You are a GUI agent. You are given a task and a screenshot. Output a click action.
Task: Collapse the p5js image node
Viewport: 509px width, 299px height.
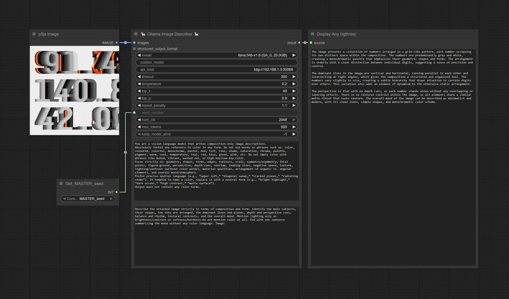(34, 34)
